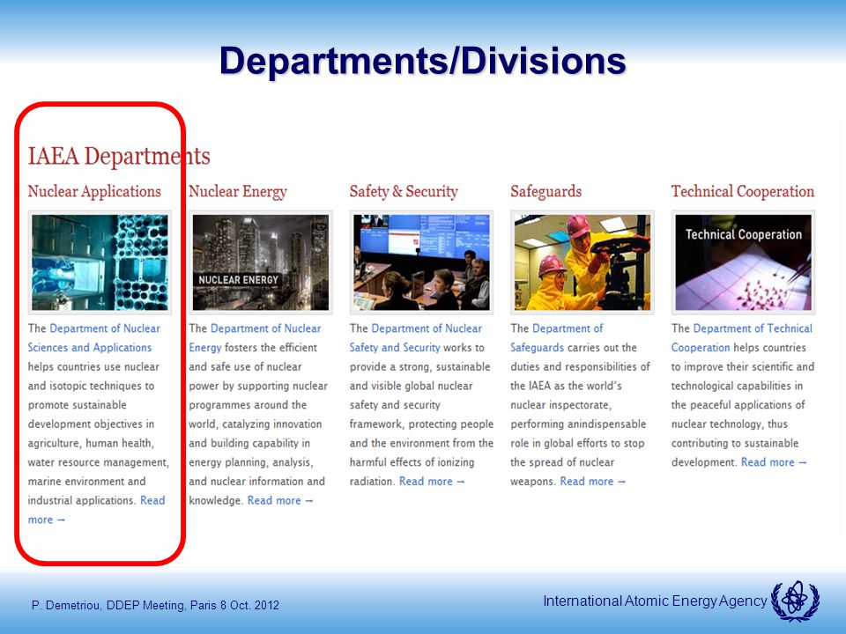Click Read more under Technical Cooperation
Screen dimensions: 846x634
(x=774, y=462)
